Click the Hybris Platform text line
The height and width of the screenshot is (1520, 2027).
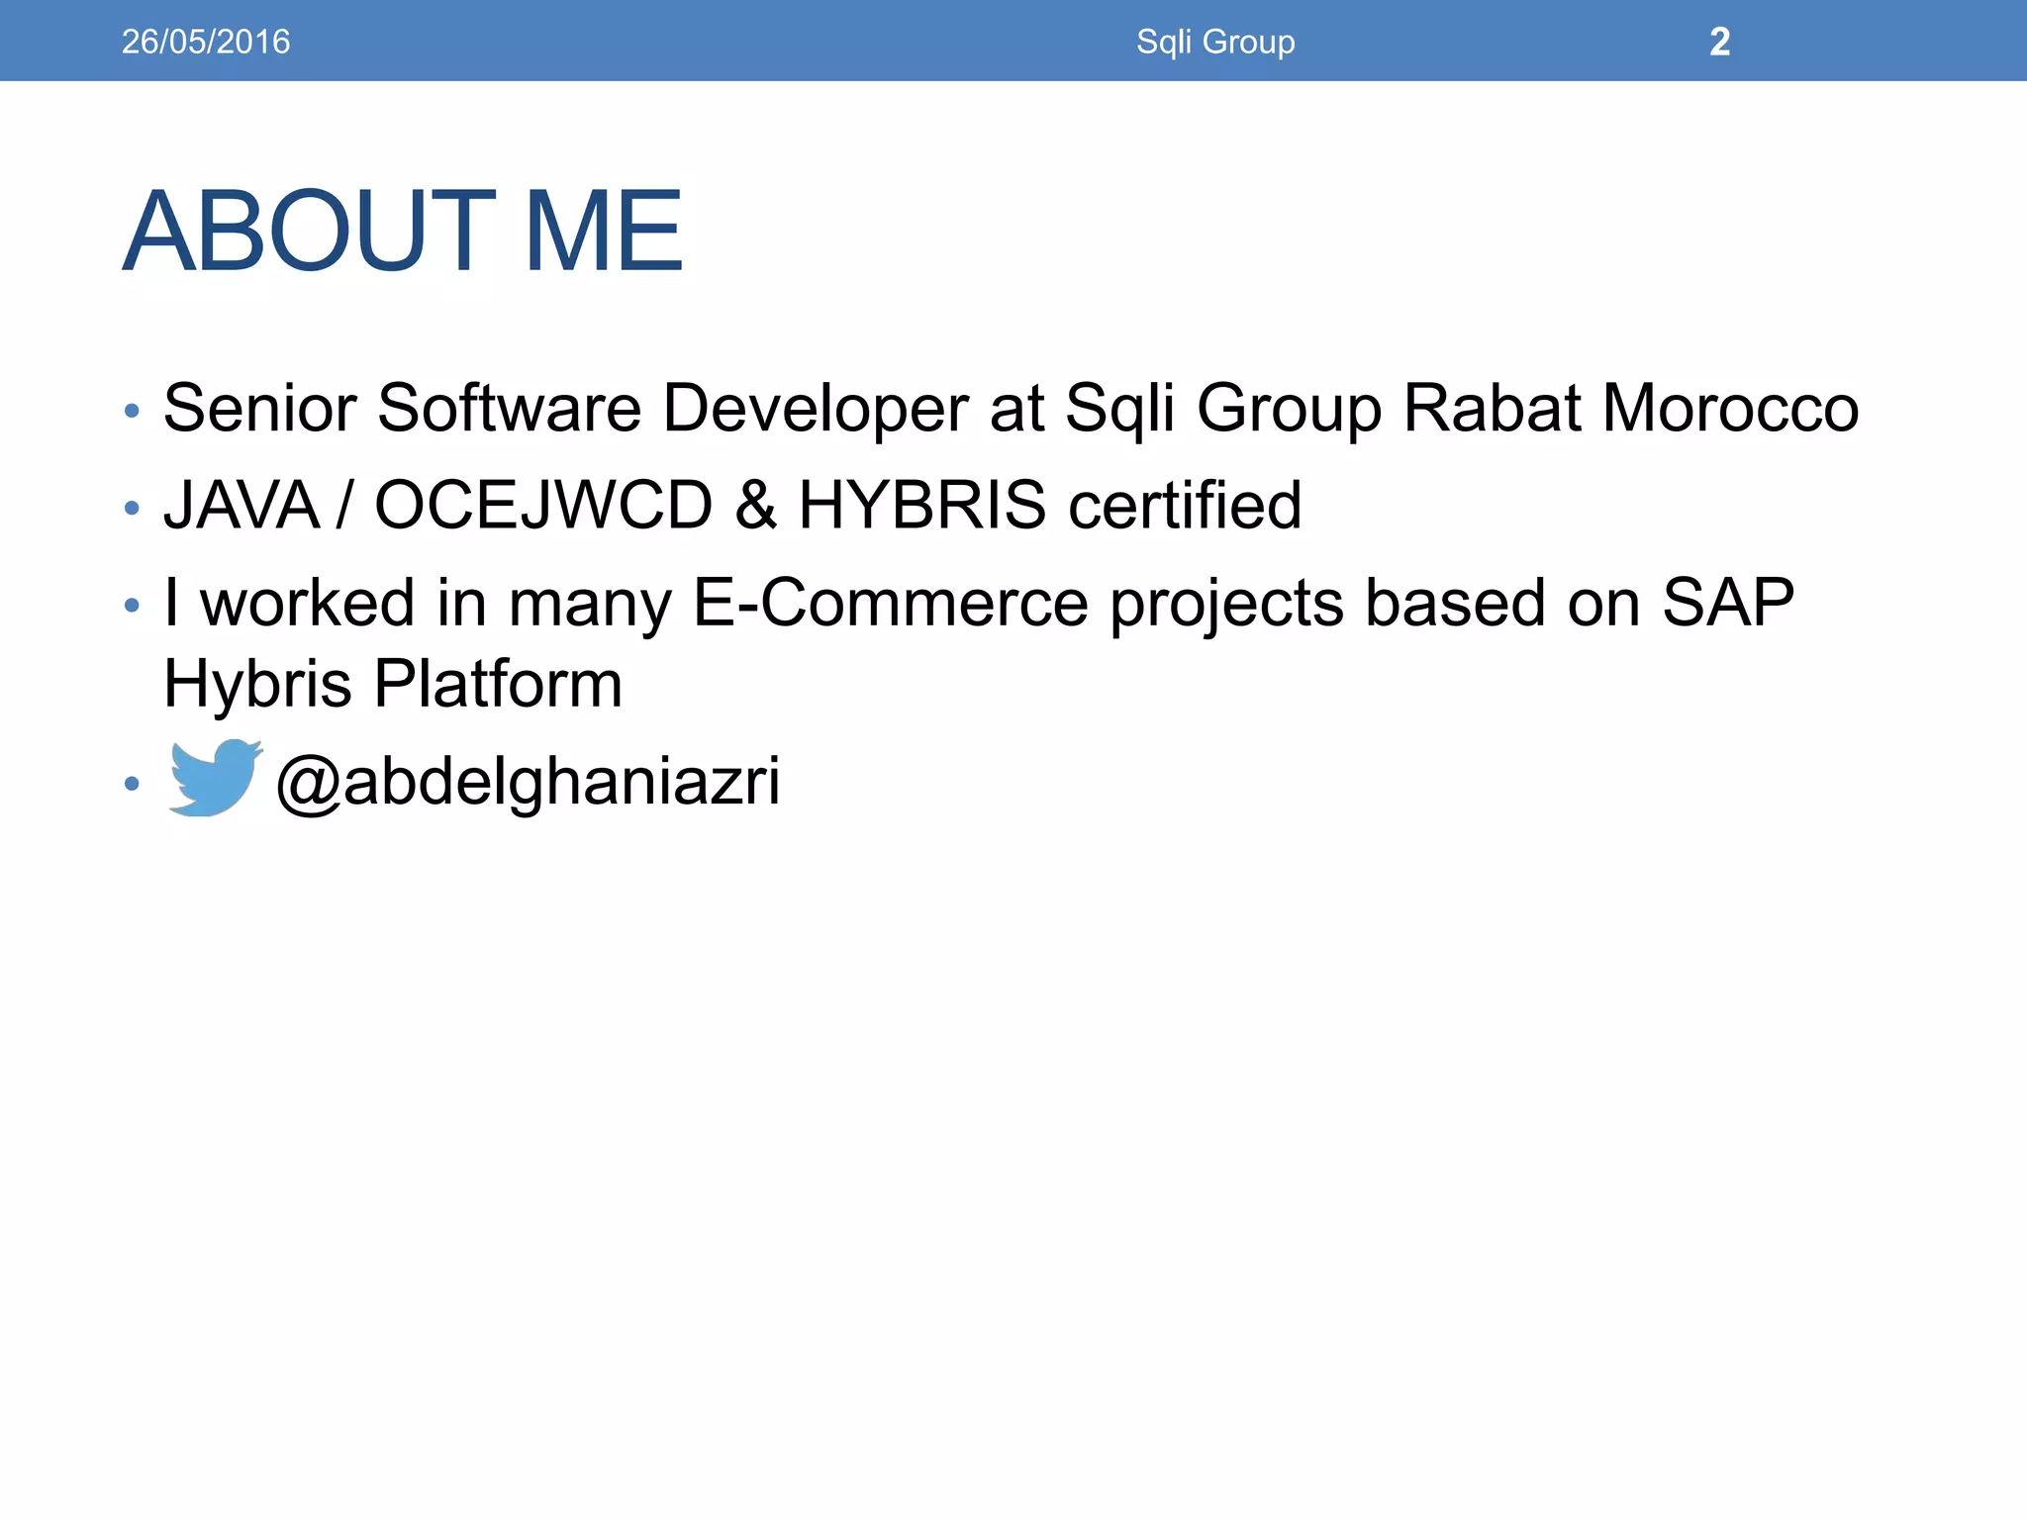[x=393, y=684]
